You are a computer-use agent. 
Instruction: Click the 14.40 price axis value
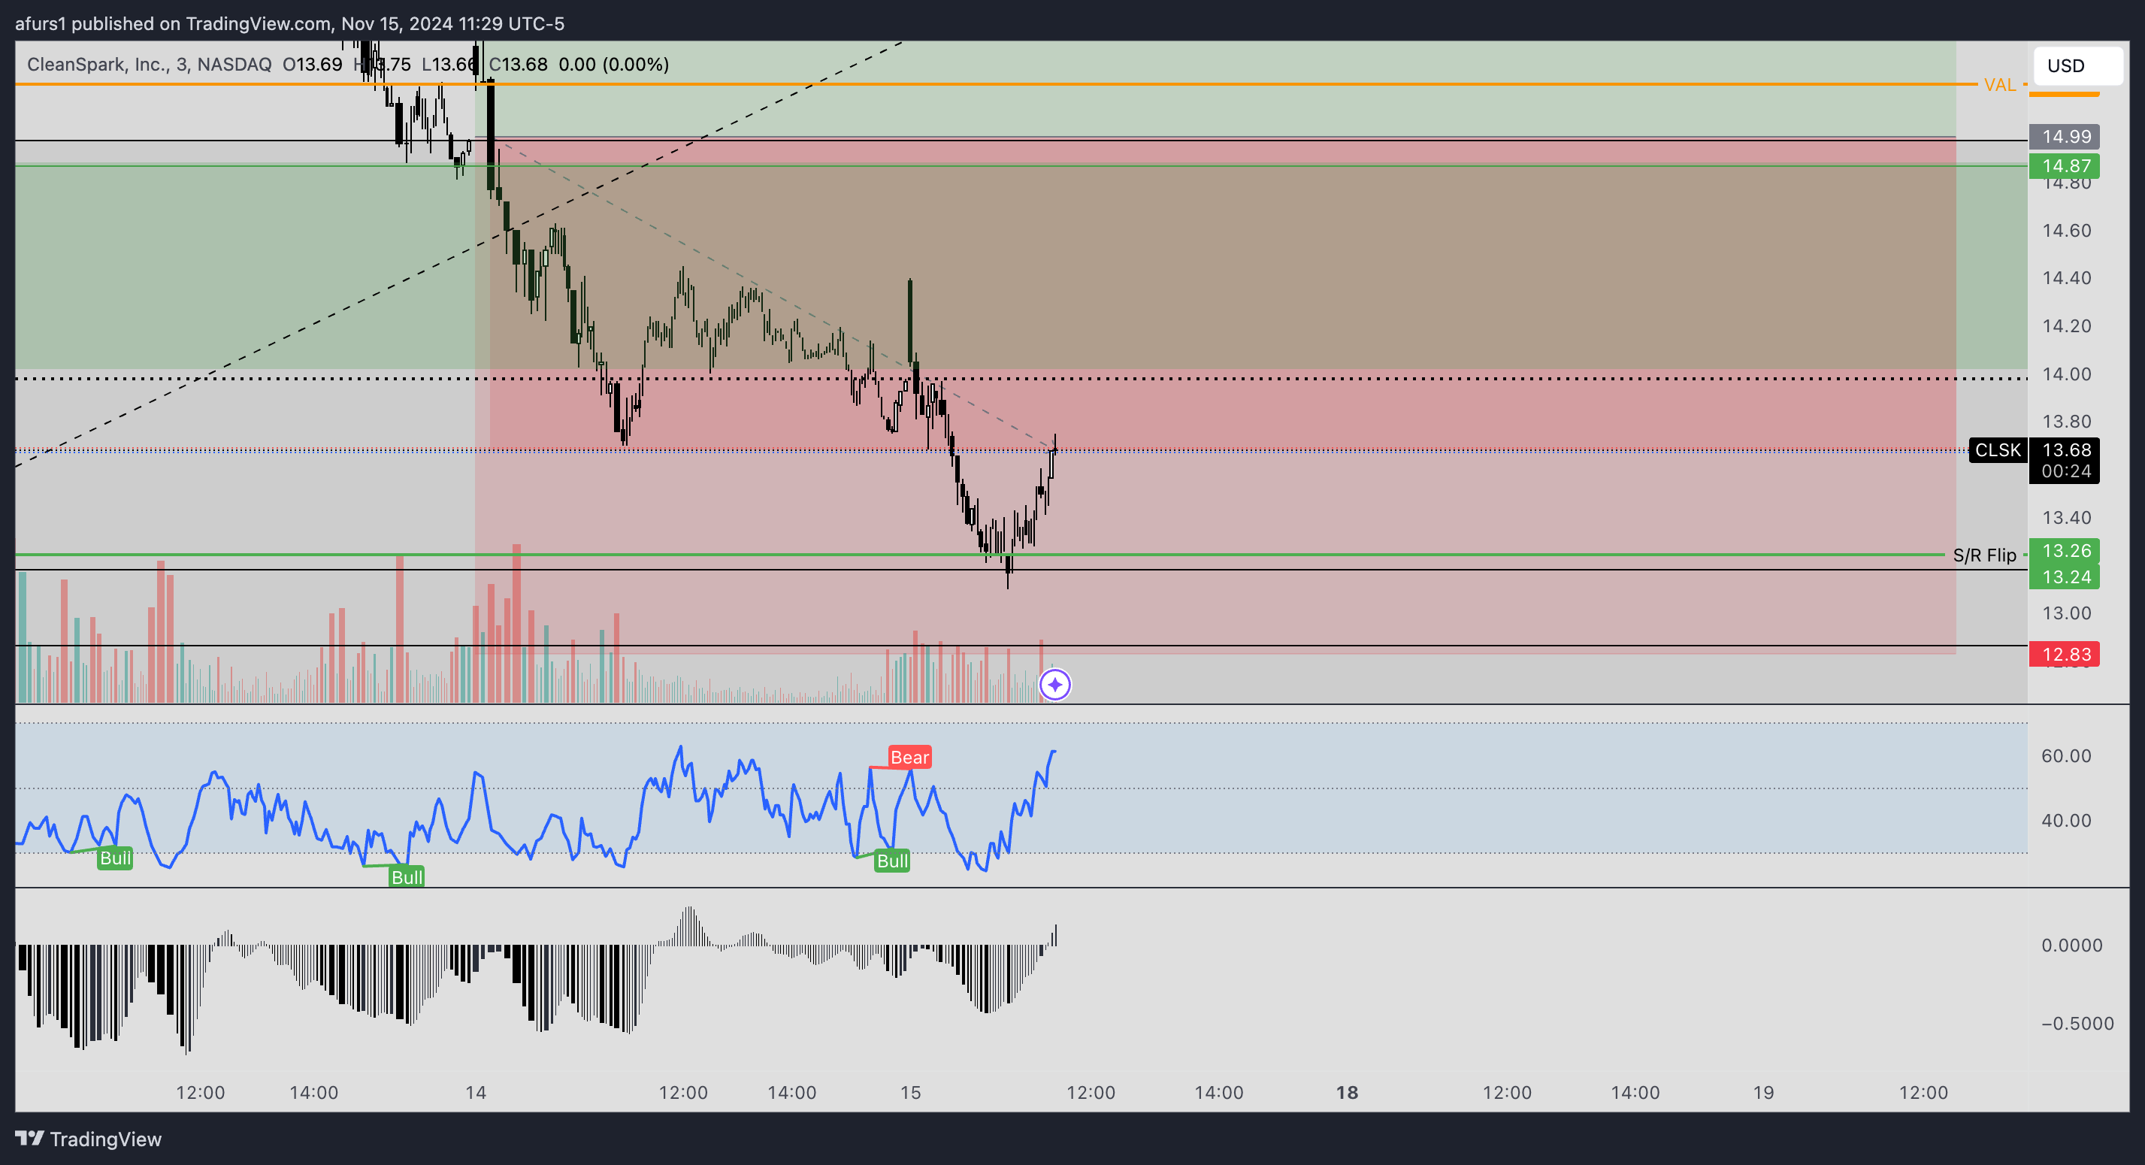click(x=2066, y=277)
